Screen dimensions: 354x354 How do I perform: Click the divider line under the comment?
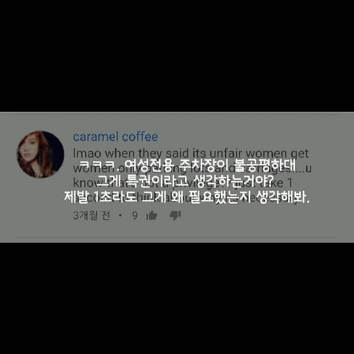177,237
